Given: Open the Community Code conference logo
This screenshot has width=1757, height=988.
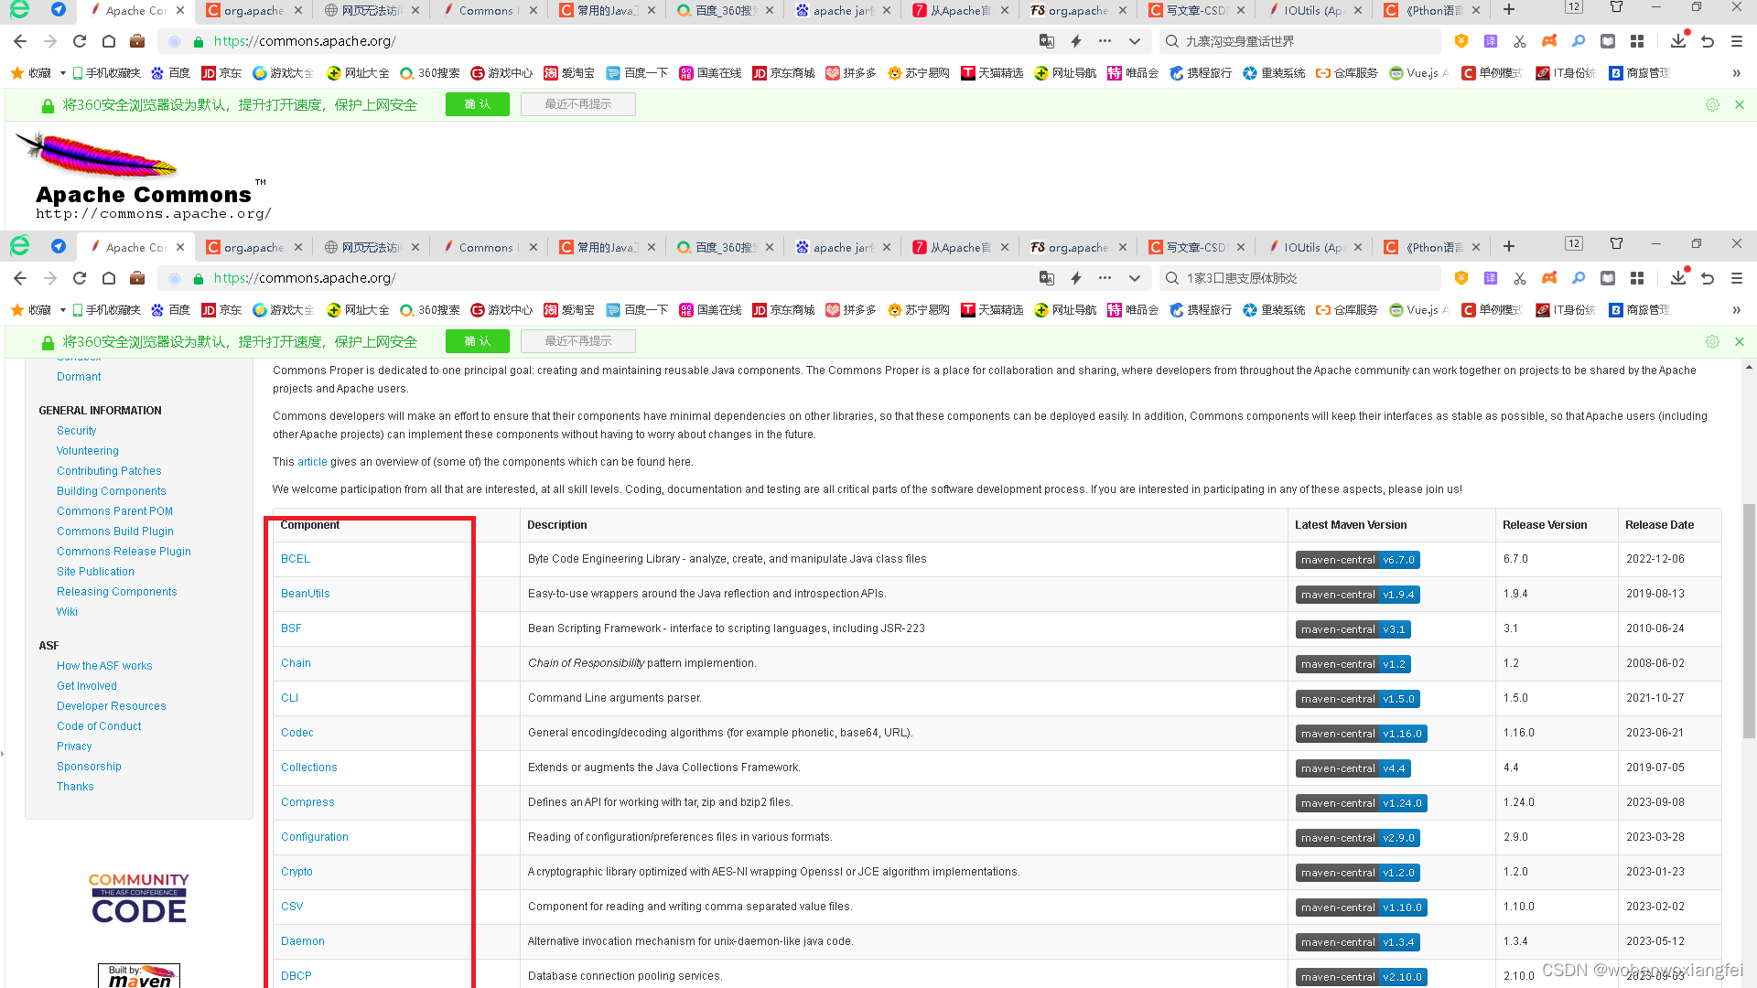Looking at the screenshot, I should (x=139, y=898).
